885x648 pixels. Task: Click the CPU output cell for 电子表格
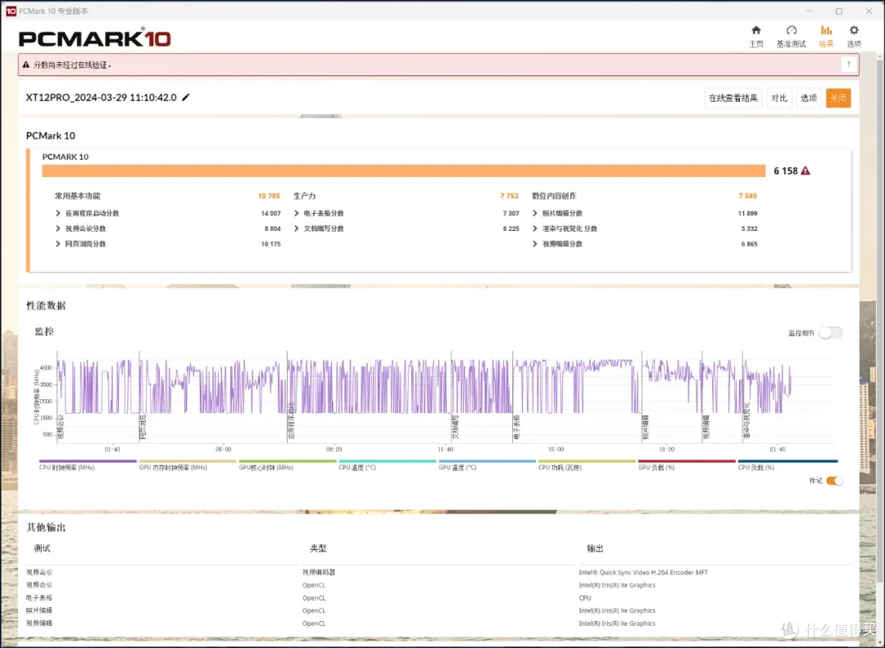pos(585,598)
